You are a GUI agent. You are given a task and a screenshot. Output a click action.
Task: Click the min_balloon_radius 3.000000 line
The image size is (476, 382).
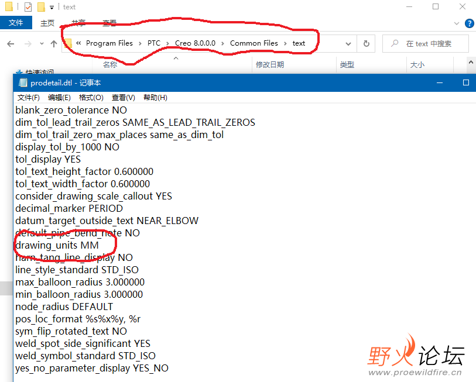[79, 294]
